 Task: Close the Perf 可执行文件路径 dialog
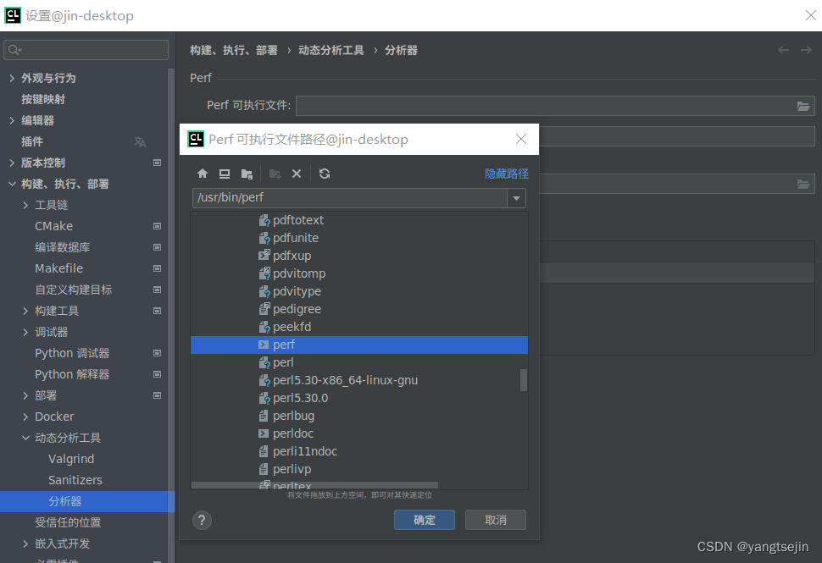click(520, 140)
